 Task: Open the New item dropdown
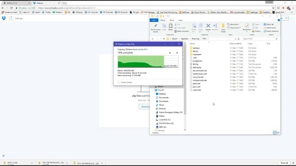[x=233, y=24]
